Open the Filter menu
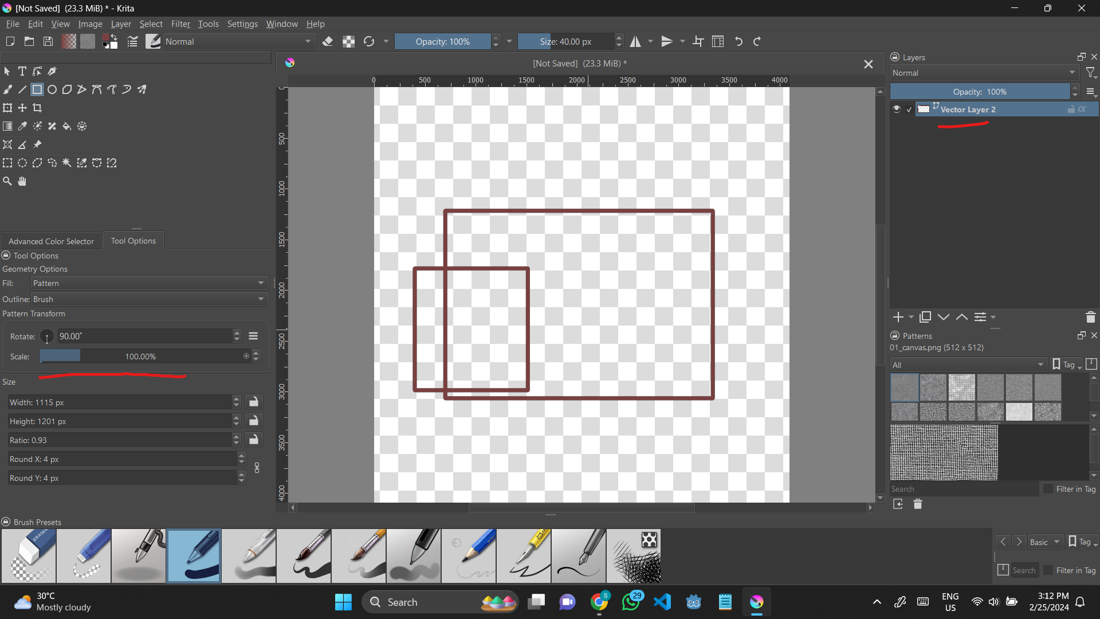The image size is (1100, 619). click(x=180, y=24)
